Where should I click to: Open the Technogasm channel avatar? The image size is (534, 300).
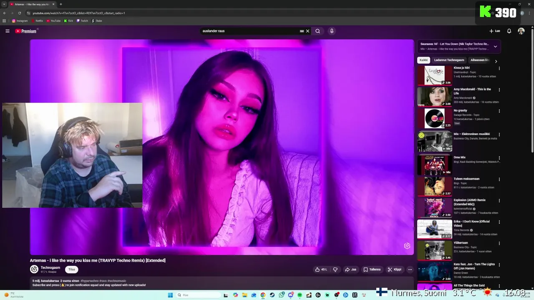point(34,269)
